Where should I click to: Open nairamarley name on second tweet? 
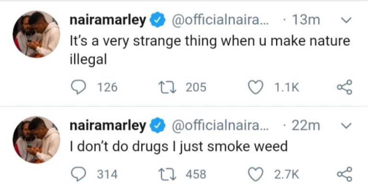click(x=108, y=126)
